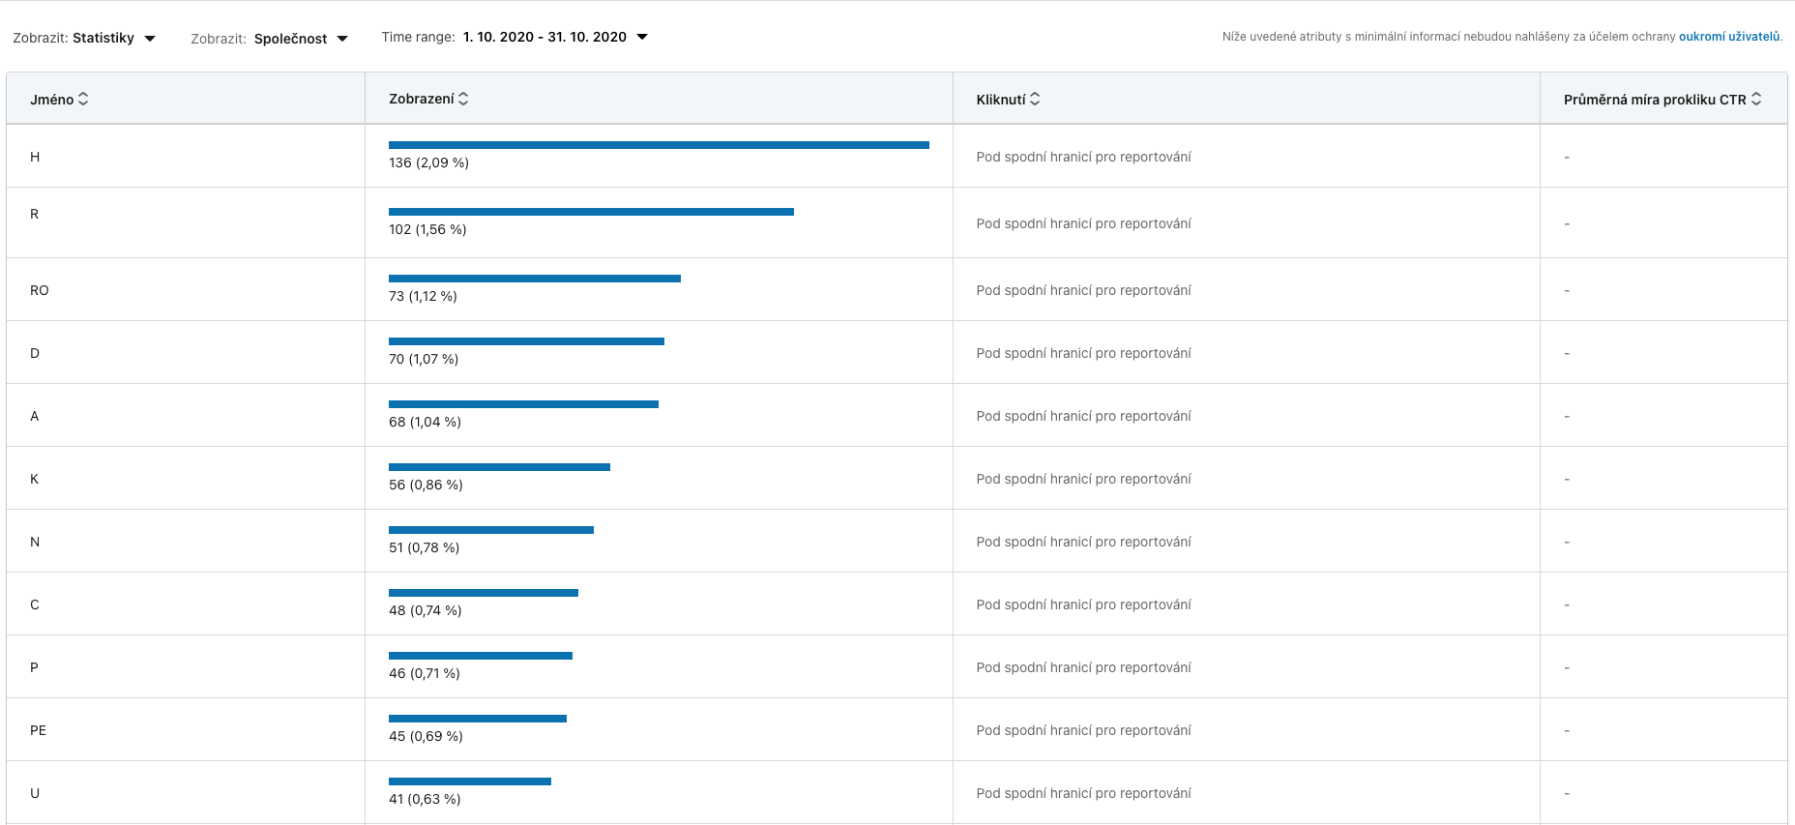Screen dimensions: 1795x825
Task: Select company row A in the table
Action: (35, 416)
